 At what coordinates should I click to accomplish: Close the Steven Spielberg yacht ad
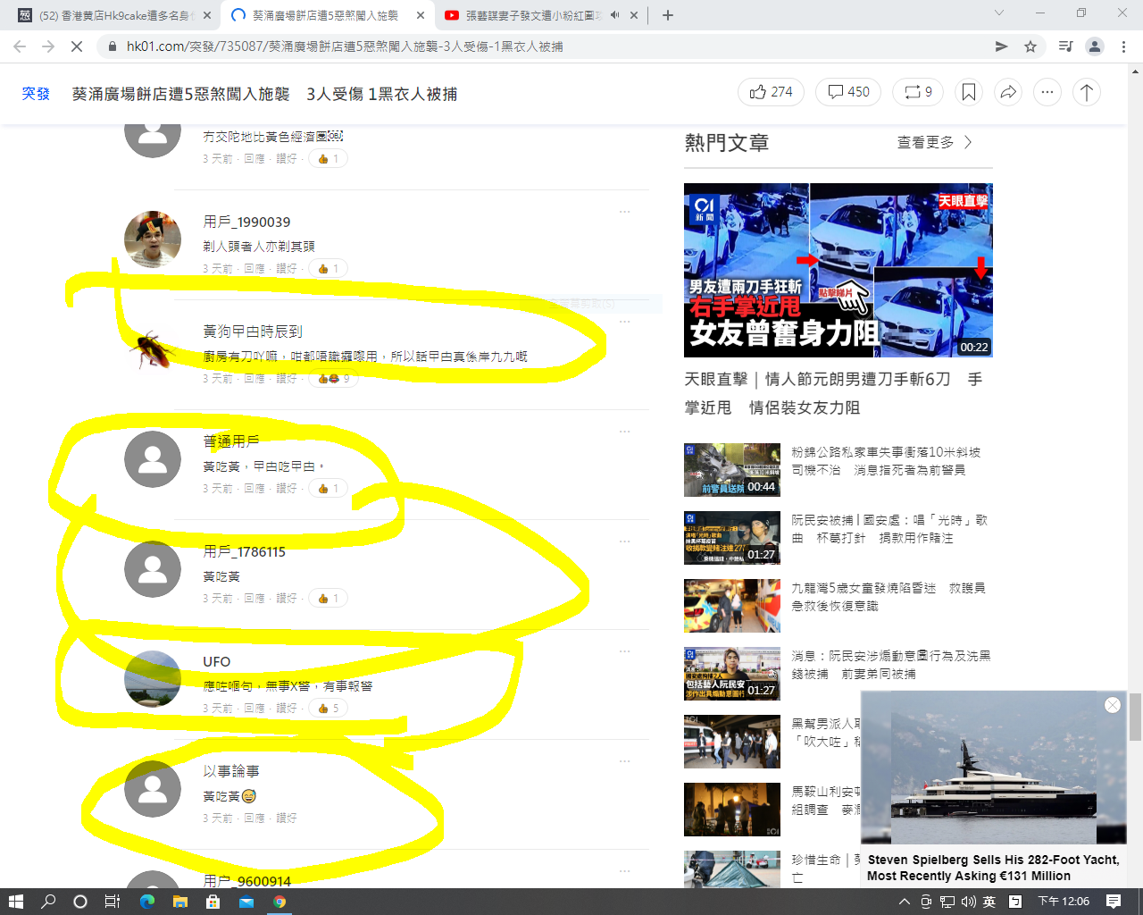tap(1113, 705)
